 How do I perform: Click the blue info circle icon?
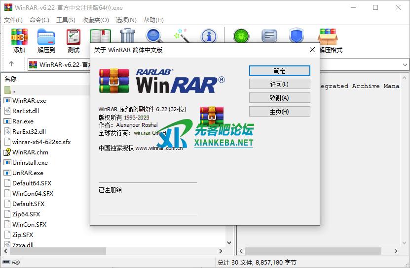pyautogui.click(x=209, y=35)
